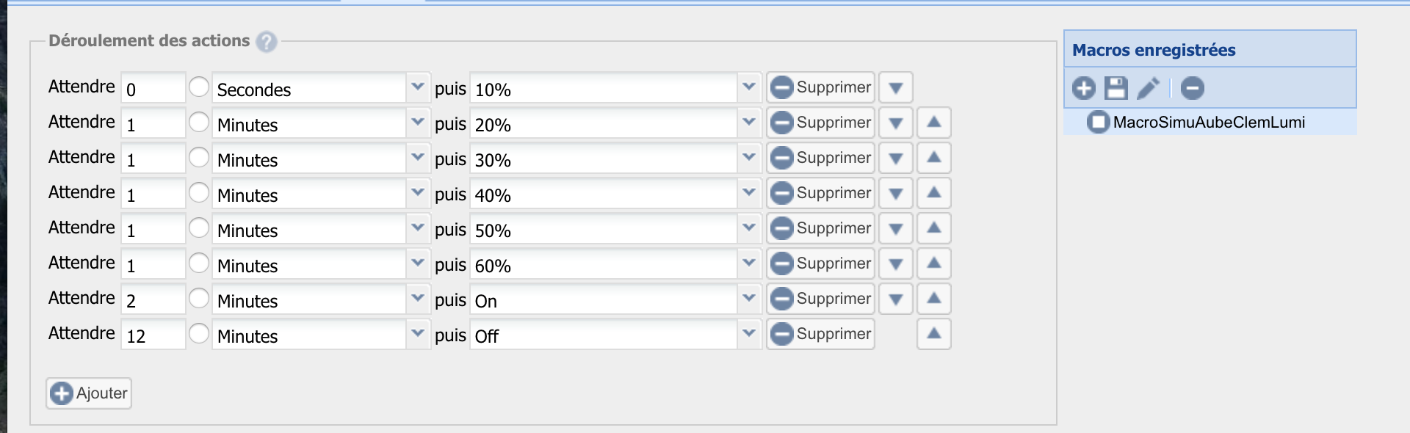Move the 40% action row up
The height and width of the screenshot is (433, 1410).
pos(933,193)
